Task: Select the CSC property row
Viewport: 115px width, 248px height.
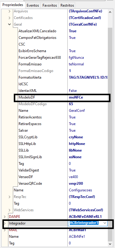Action: [22, 44]
